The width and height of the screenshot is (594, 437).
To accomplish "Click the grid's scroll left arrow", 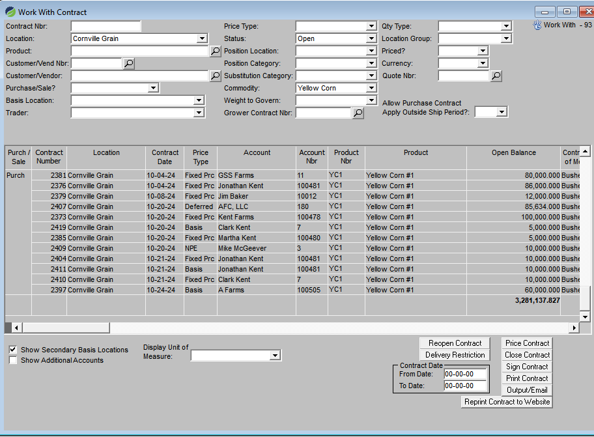I will click(16, 328).
